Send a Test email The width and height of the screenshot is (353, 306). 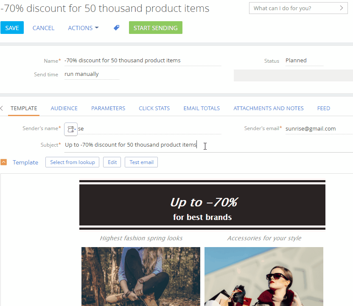[141, 162]
